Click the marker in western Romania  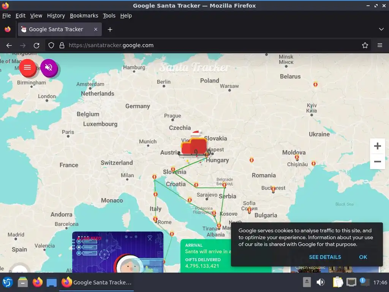click(x=251, y=160)
